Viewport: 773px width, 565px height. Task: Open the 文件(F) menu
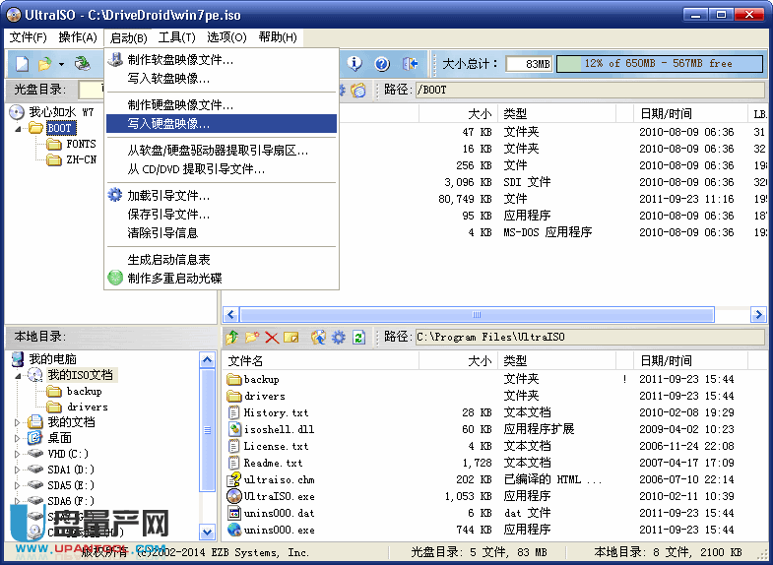29,37
